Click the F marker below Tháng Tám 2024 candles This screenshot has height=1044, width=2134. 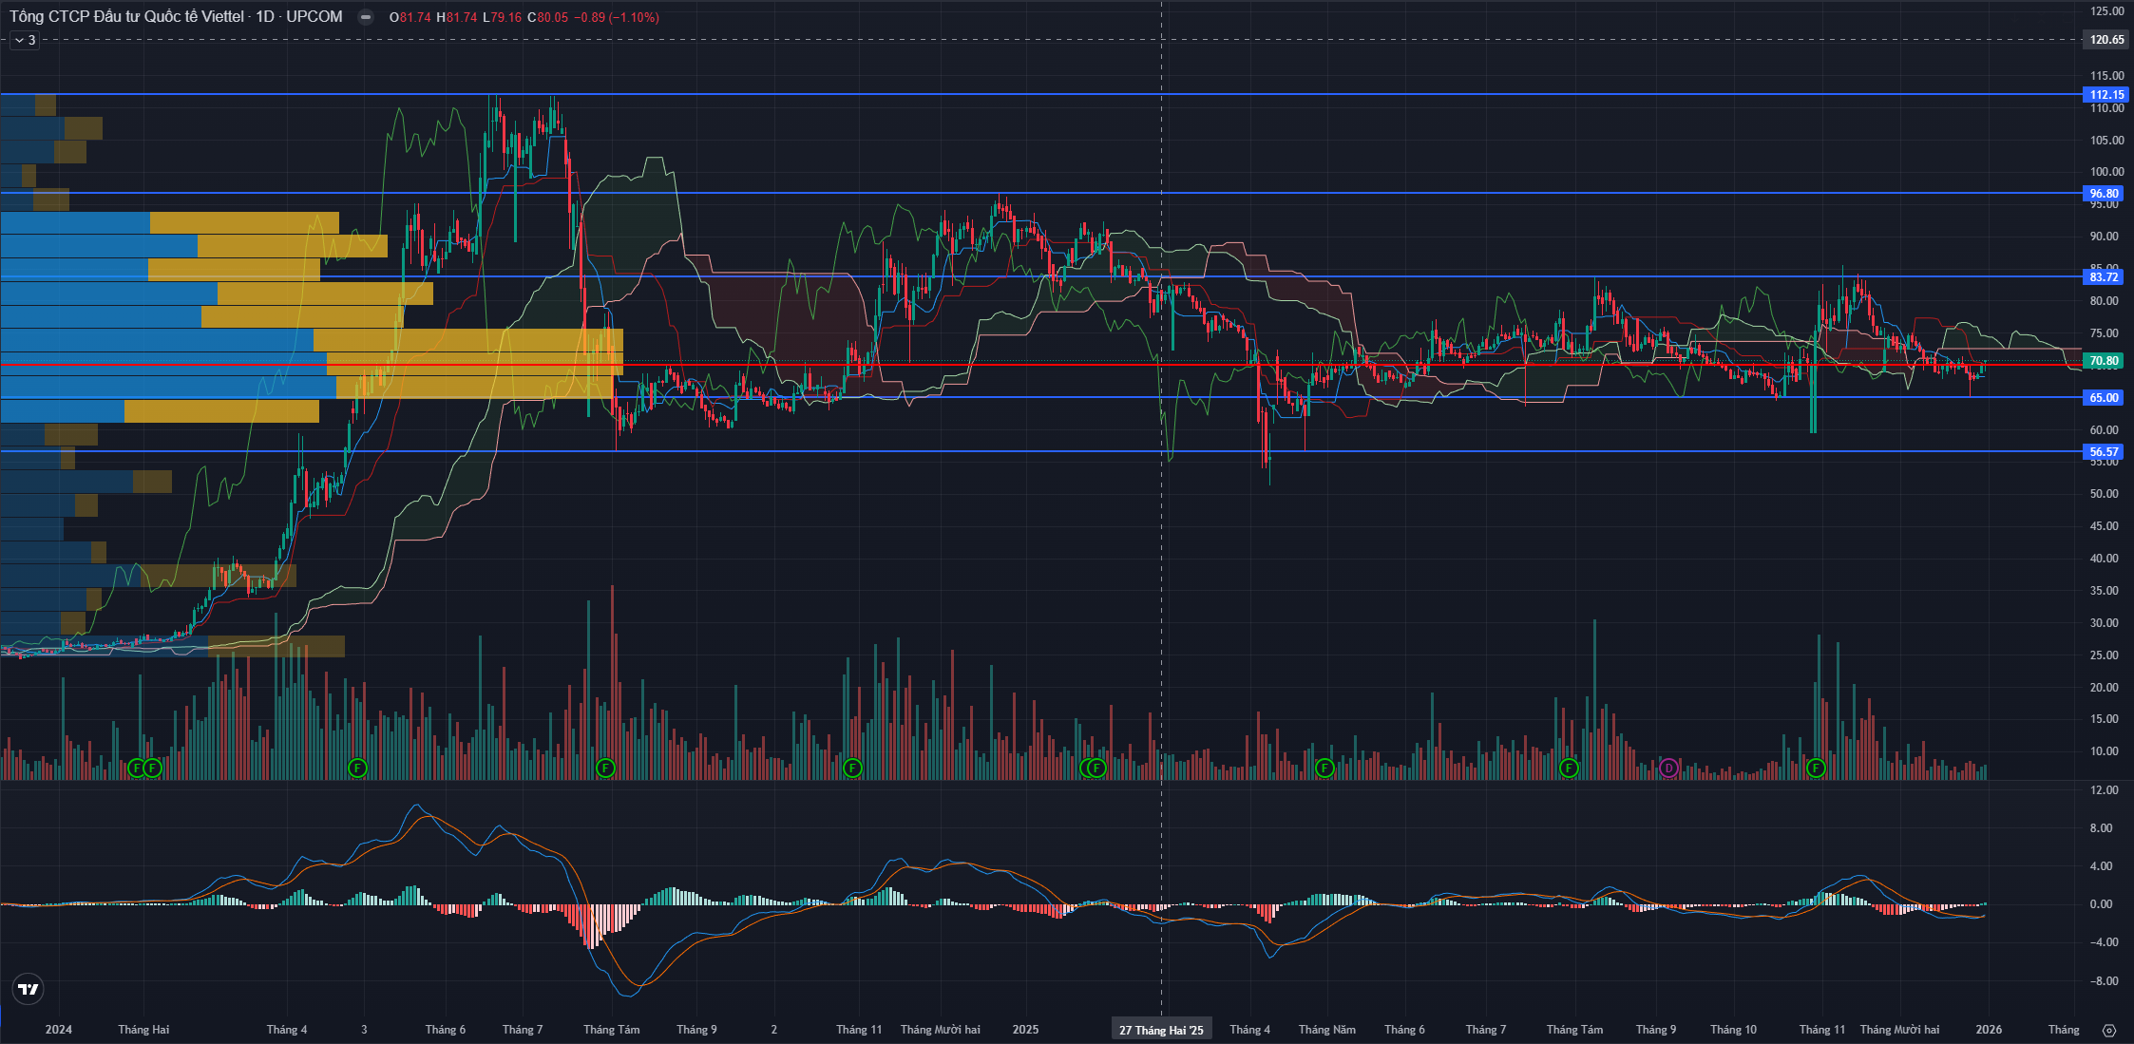point(604,768)
